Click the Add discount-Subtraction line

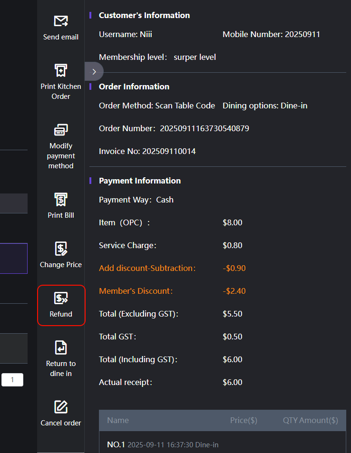[x=147, y=268]
